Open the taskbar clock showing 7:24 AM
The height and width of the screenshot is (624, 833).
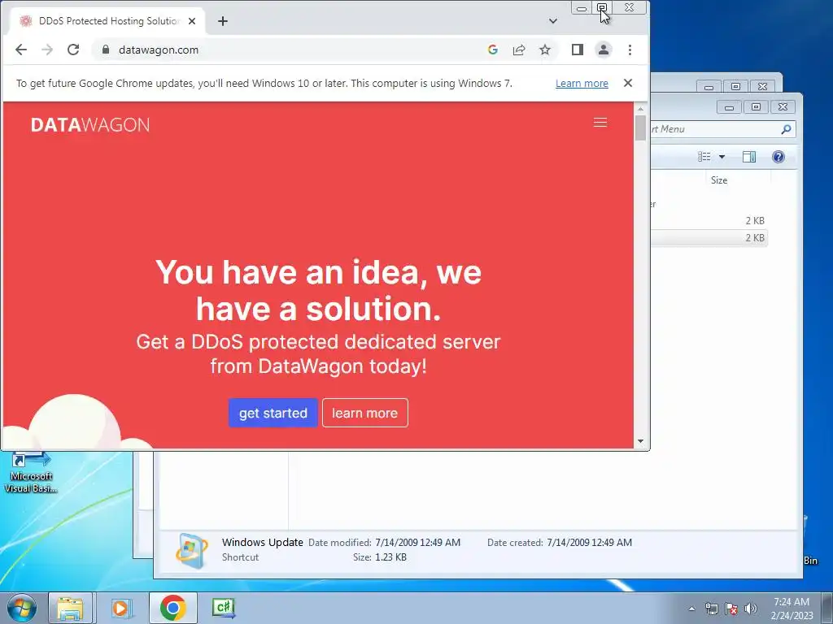pos(792,609)
